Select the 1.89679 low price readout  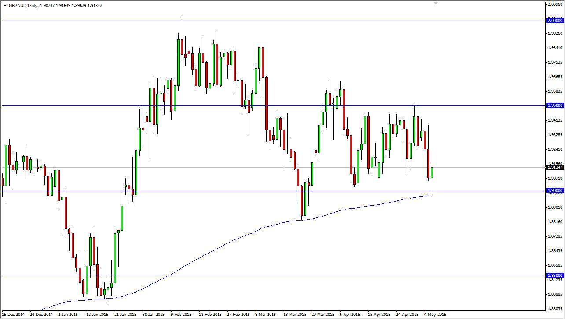pos(77,5)
